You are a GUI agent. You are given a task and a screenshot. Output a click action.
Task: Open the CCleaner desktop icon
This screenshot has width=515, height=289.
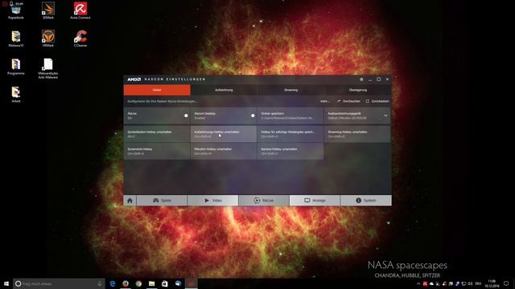(x=80, y=39)
